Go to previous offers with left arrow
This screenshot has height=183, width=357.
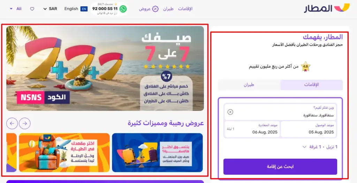[12, 124]
